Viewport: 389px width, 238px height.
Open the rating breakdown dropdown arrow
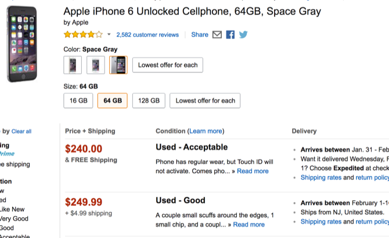click(109, 35)
